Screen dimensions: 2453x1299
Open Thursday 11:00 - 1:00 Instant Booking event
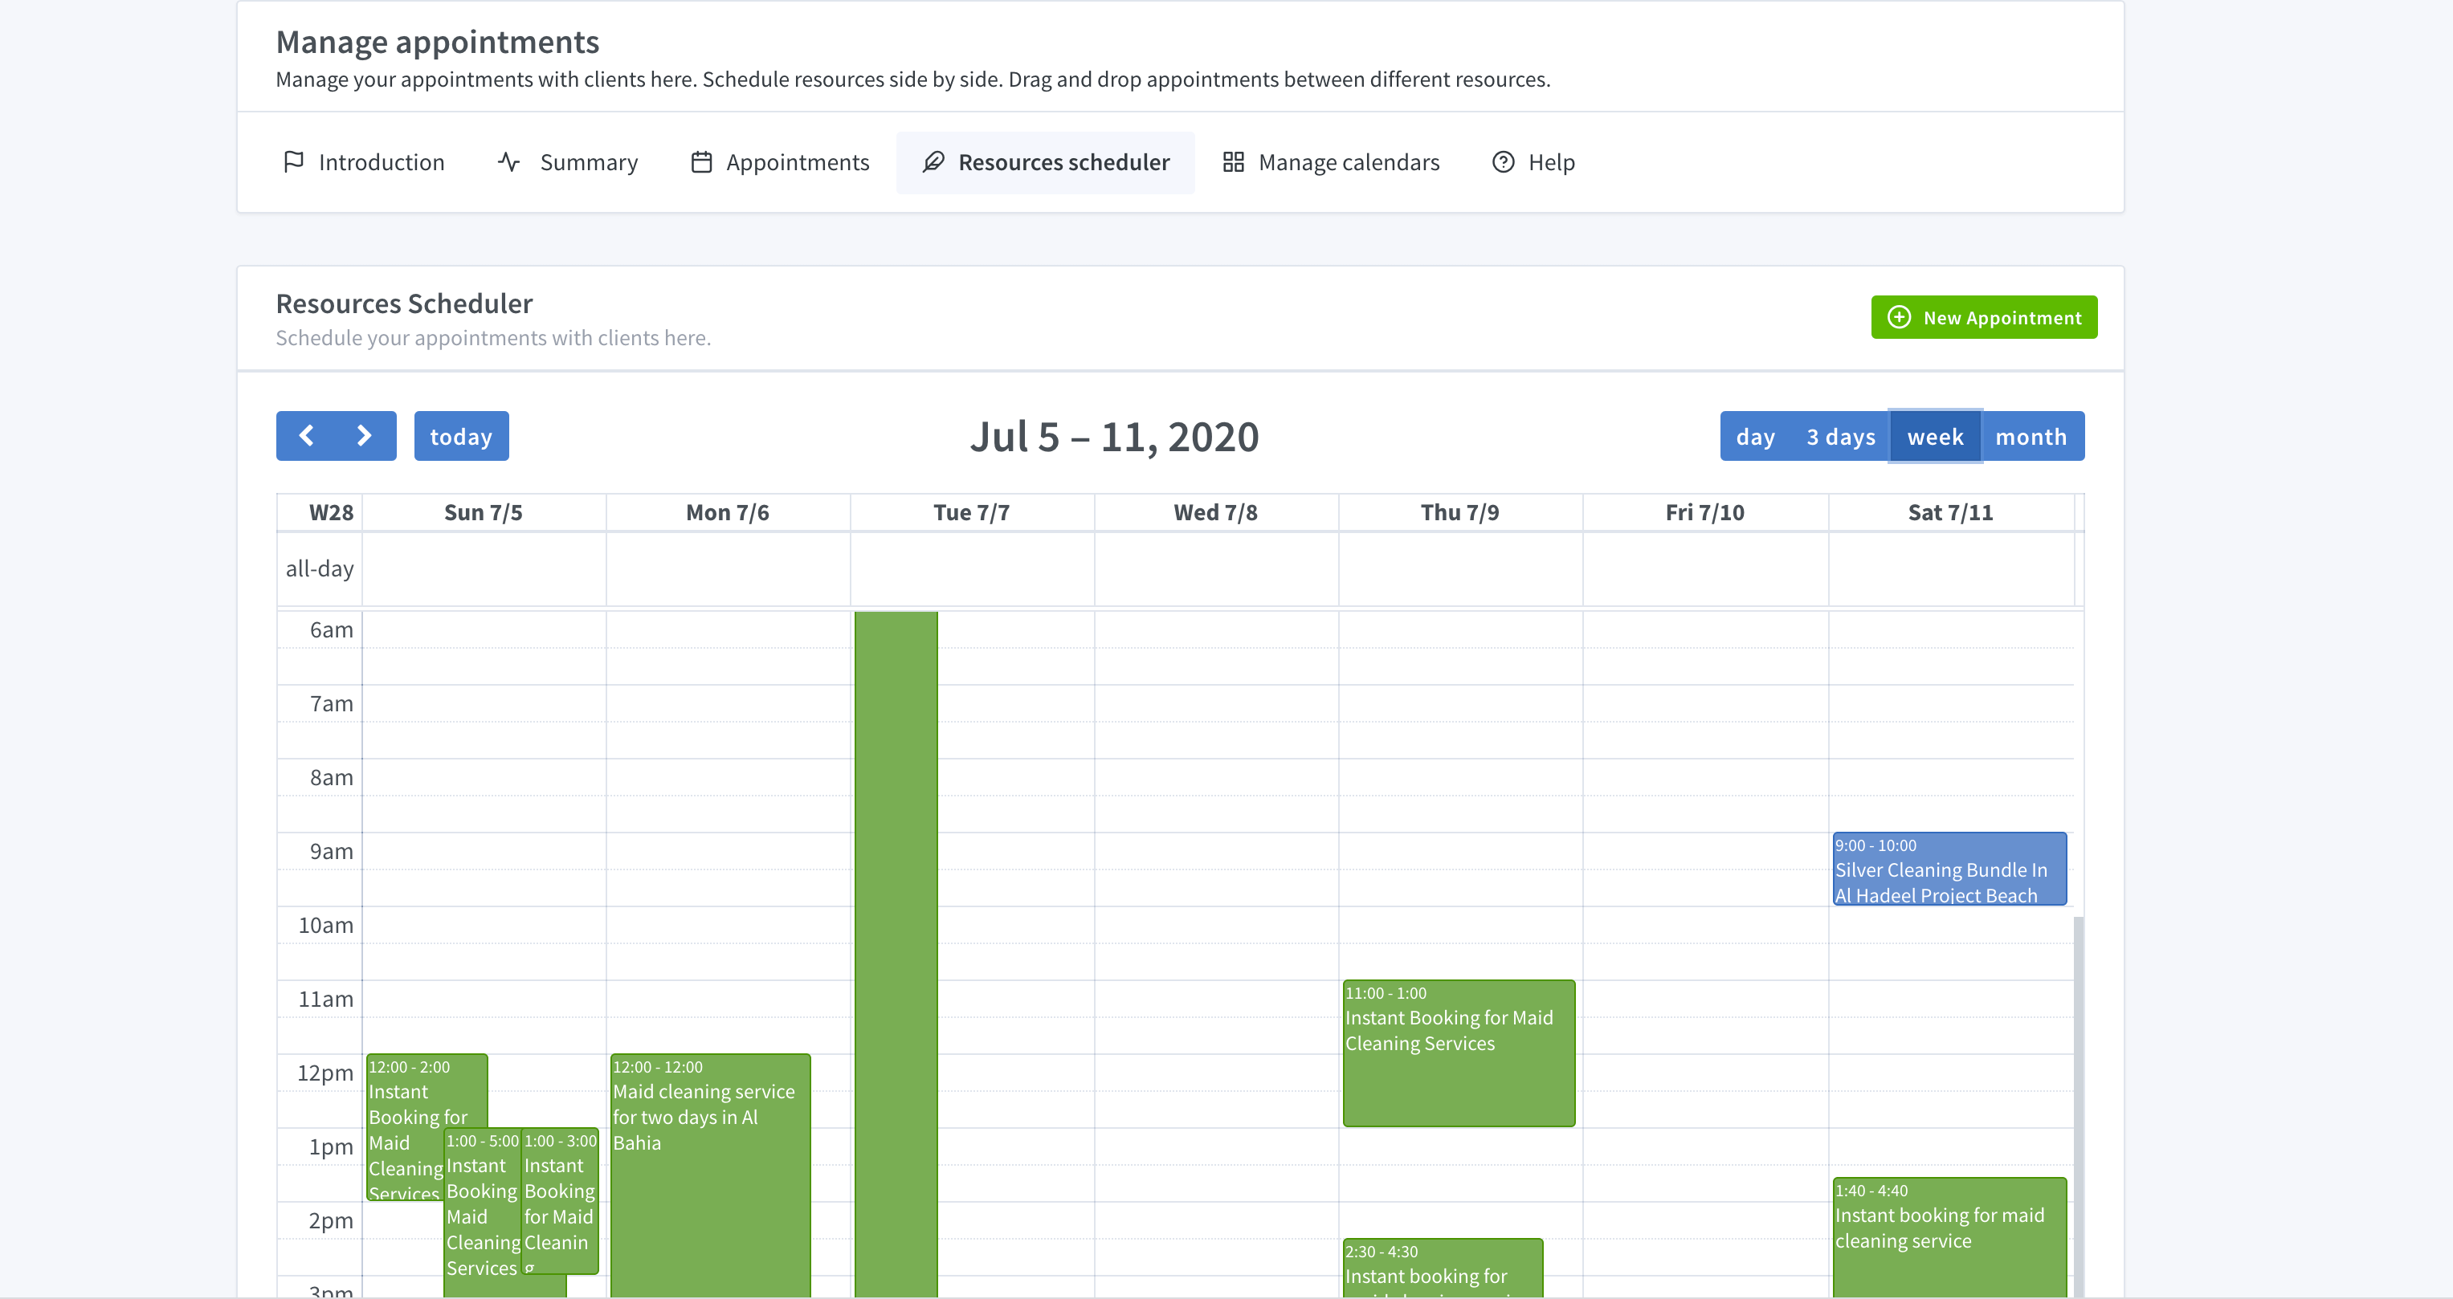click(x=1459, y=1053)
